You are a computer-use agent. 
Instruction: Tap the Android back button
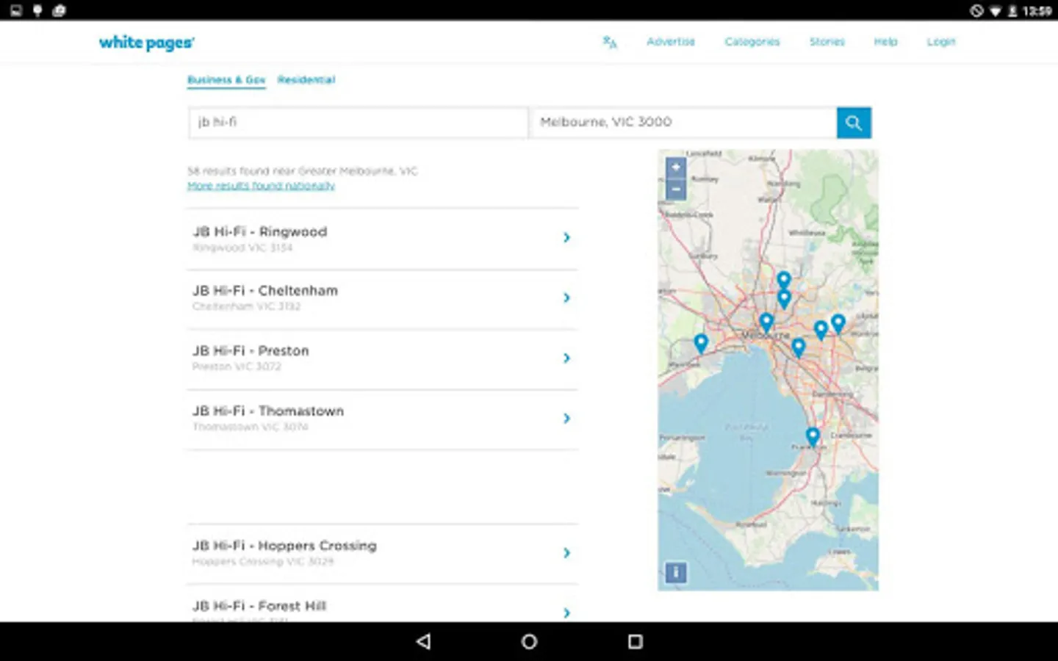(x=423, y=641)
